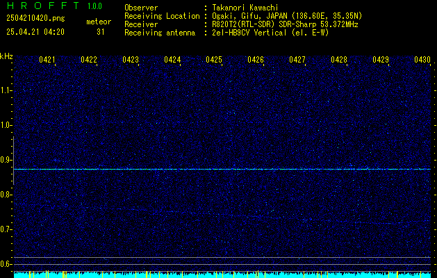Click the 0424 time marker
Image resolution: width=437 pixels, height=278 pixels.
pos(172,60)
